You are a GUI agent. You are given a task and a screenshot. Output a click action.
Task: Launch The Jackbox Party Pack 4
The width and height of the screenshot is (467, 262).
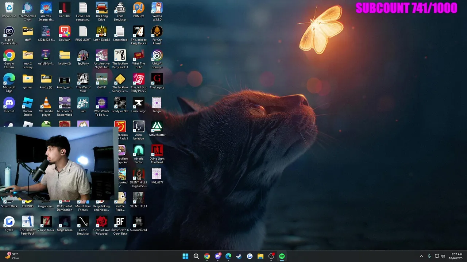coord(139,35)
